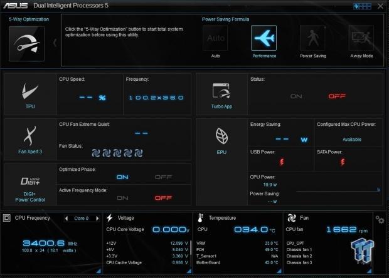Open the Fan Xpert 3 module

pyautogui.click(x=30, y=139)
